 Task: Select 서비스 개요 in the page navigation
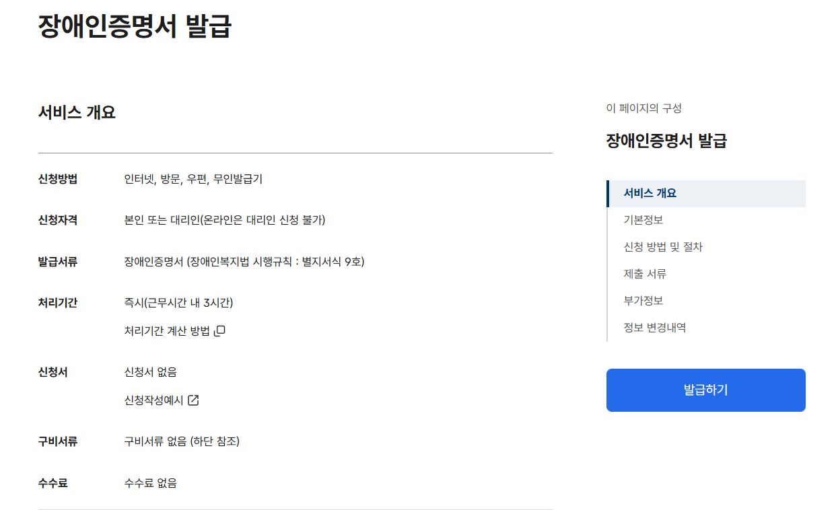[x=649, y=193]
